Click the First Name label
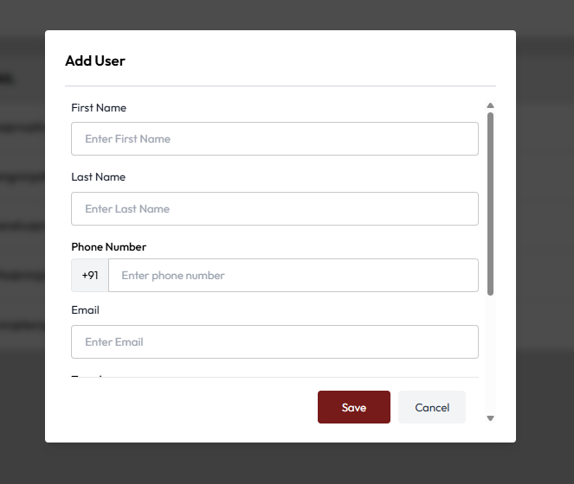The image size is (574, 484). 99,108
